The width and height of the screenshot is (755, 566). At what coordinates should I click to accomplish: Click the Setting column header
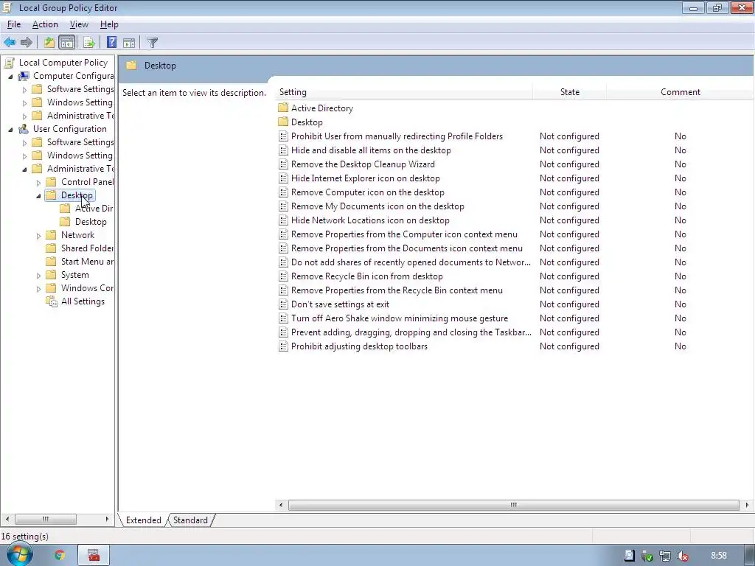[x=405, y=92]
